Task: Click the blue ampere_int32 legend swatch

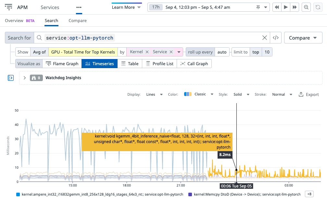Action: [18, 194]
